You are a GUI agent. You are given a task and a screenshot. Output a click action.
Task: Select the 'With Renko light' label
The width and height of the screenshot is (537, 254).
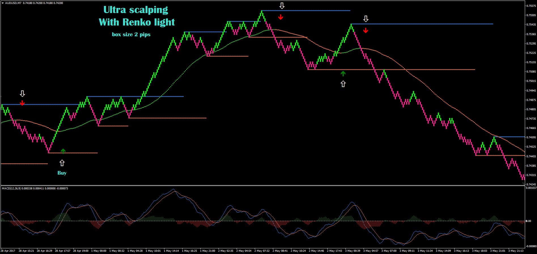point(137,22)
